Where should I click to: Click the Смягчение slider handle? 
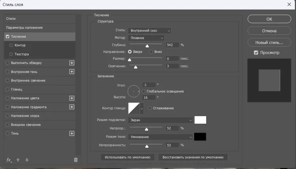[135, 67]
